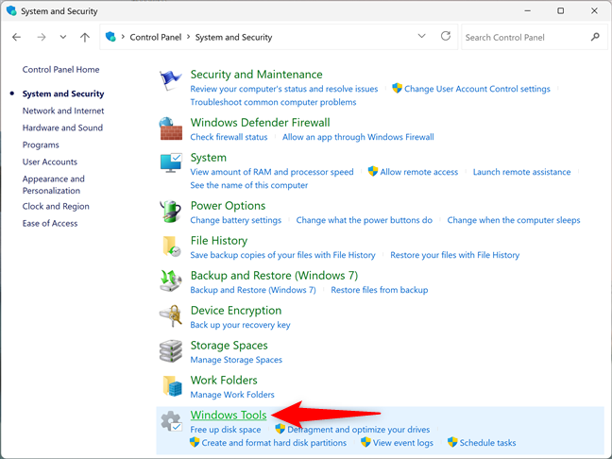Click the File History folder icon
This screenshot has width=612, height=459.
click(x=171, y=246)
